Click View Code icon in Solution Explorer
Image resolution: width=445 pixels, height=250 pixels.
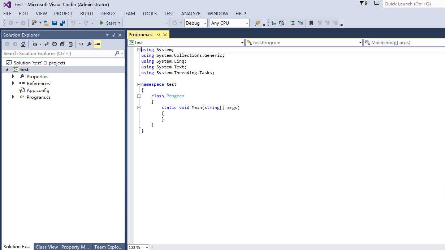pos(81,44)
